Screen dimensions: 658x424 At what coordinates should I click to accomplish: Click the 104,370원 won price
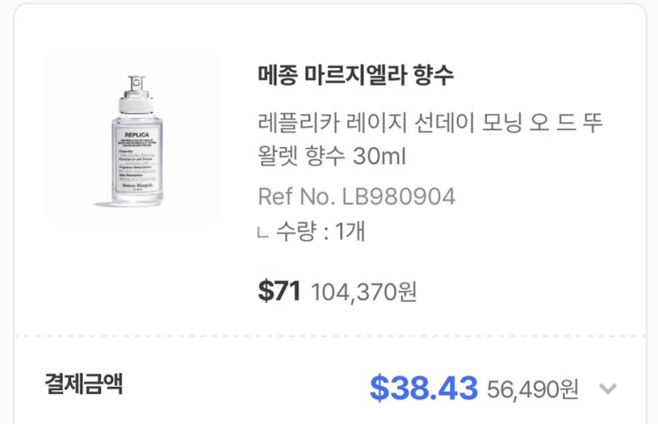(x=364, y=291)
